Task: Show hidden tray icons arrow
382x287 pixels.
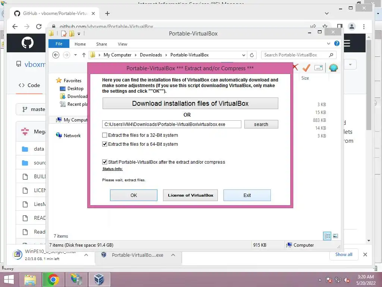Action: coord(320,280)
